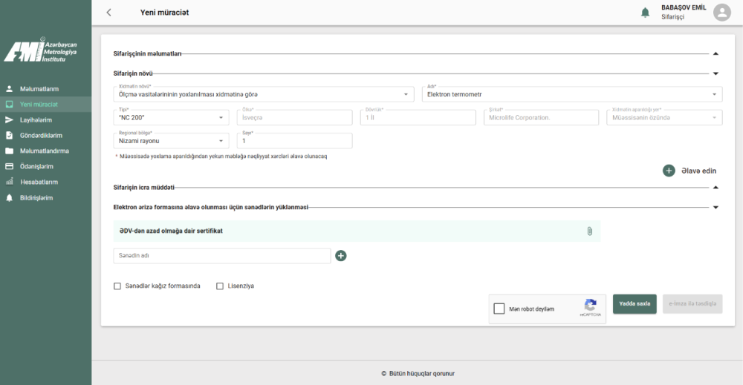Click the Ödənişlərim card icon
Screen dimensions: 743x385
coord(9,166)
